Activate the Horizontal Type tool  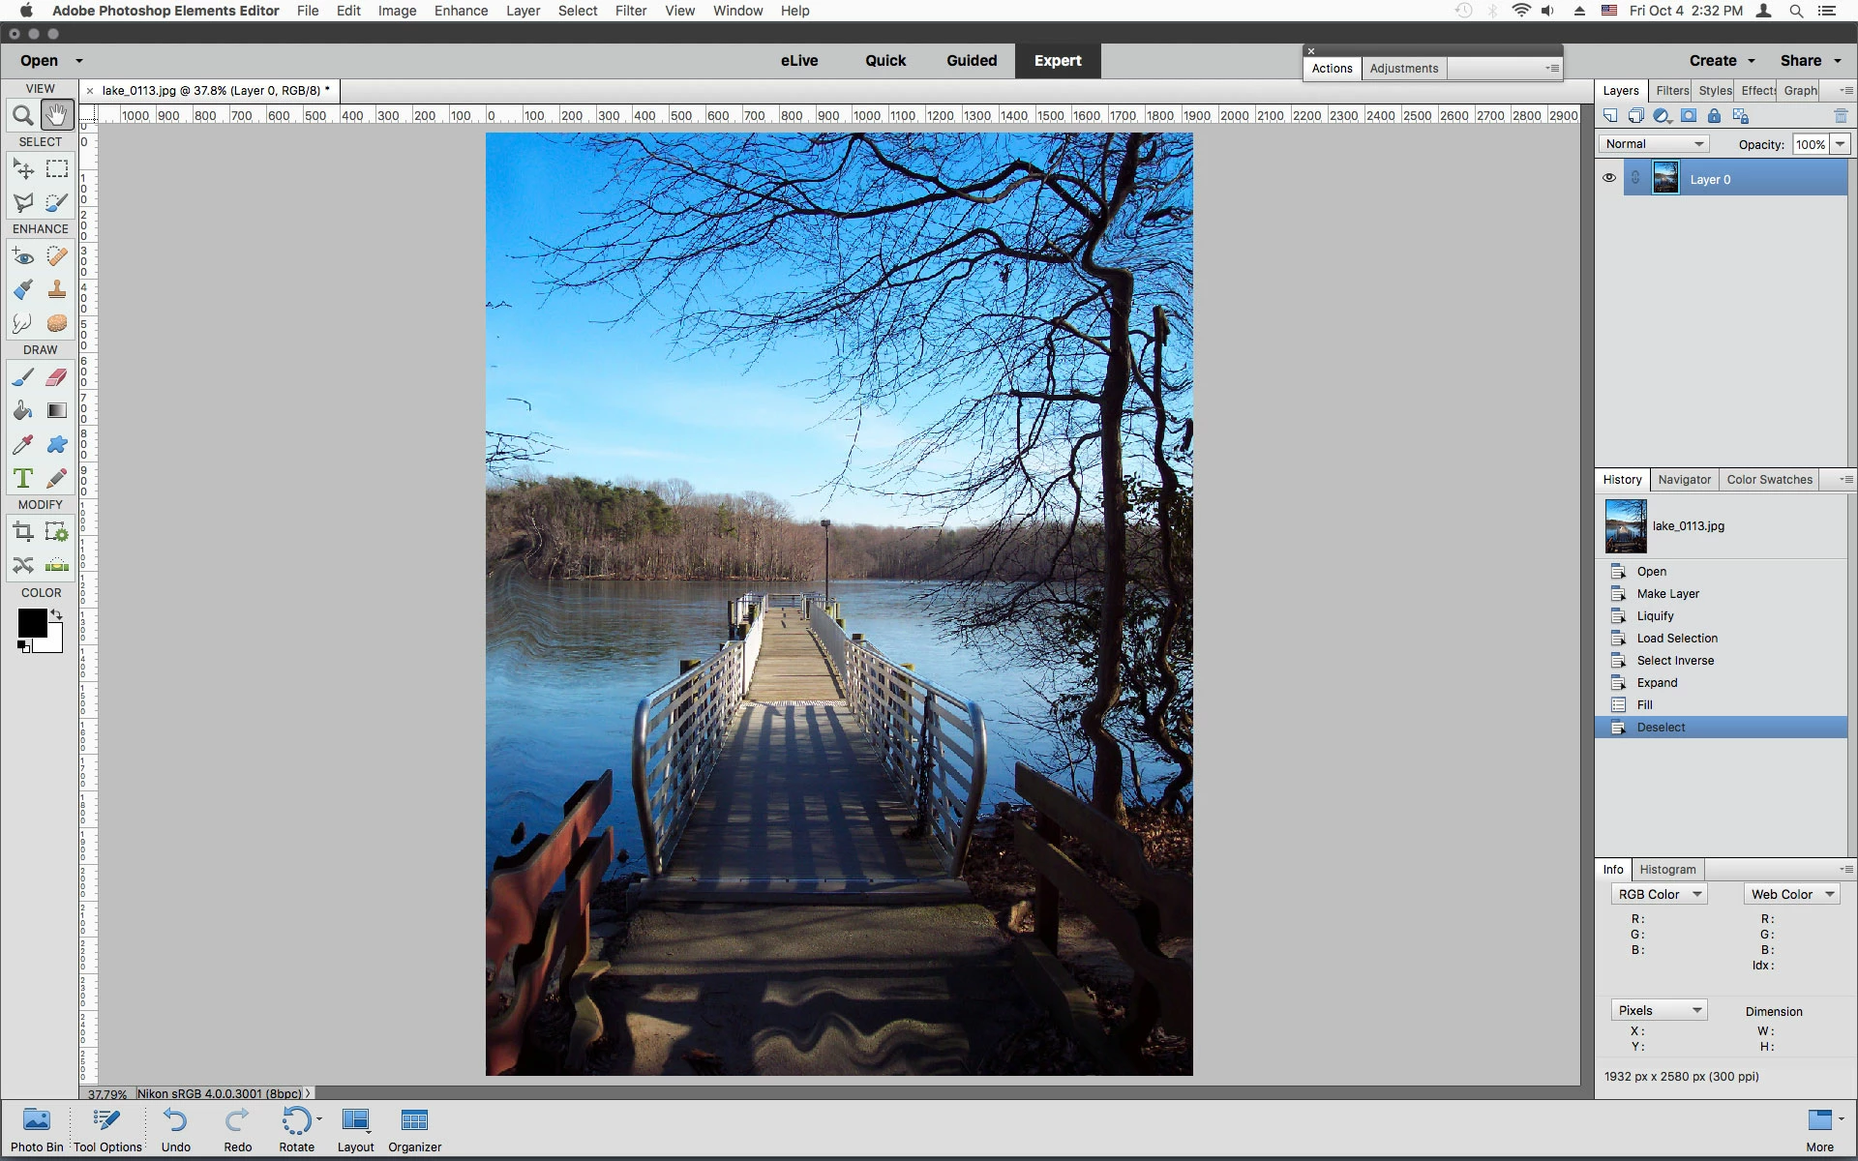pos(23,478)
